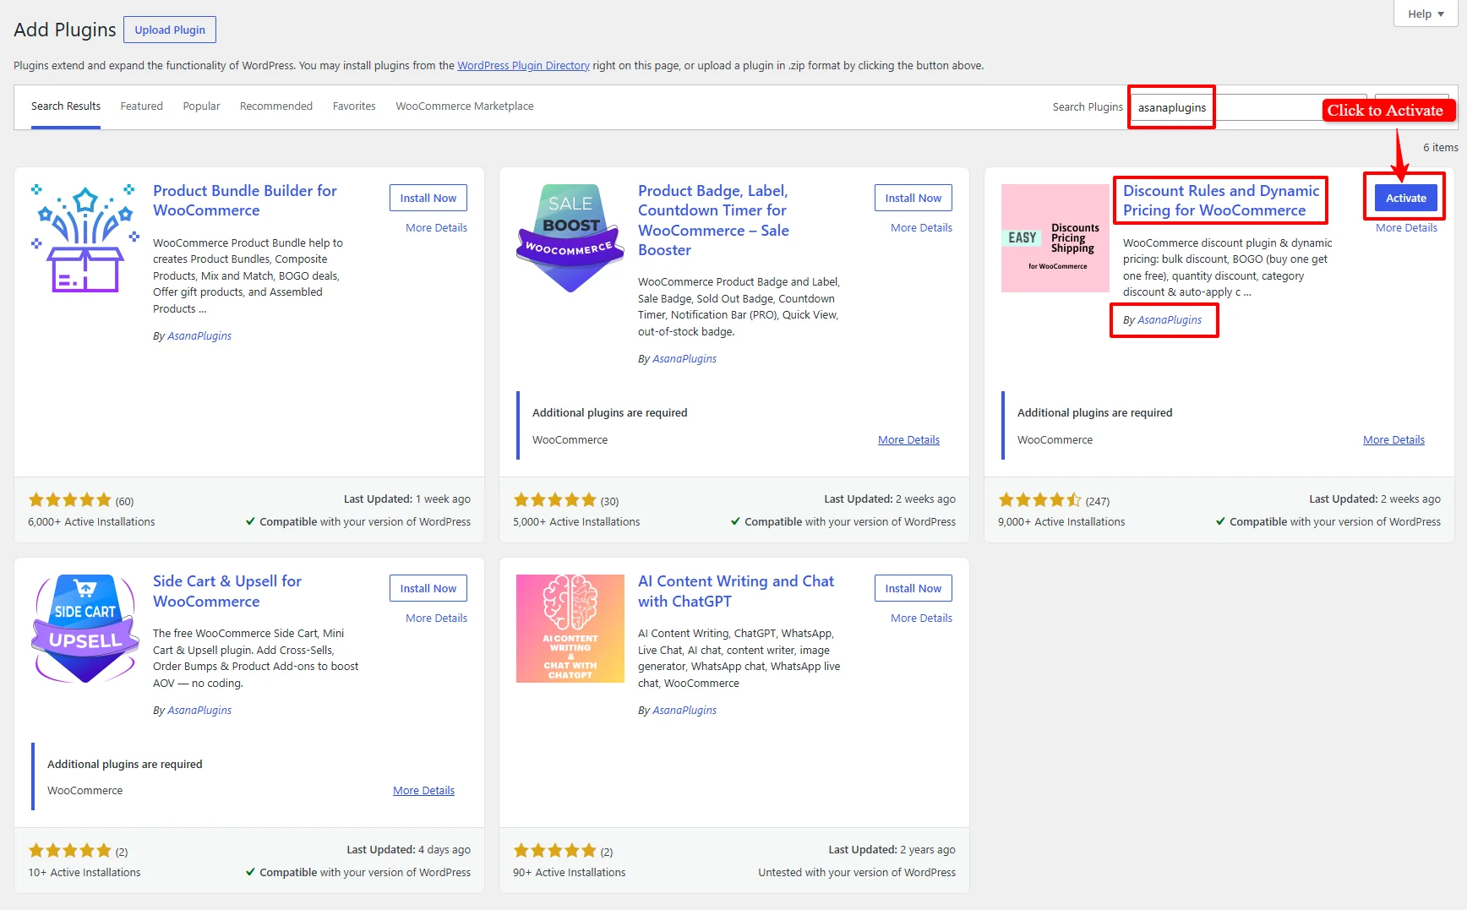The width and height of the screenshot is (1467, 910).
Task: Switch to the Featured tab
Action: point(141,106)
